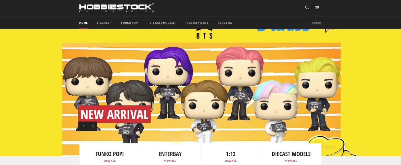The image size is (401, 165).
Task: Click the Diecast Models category heading
Action: pos(291,154)
